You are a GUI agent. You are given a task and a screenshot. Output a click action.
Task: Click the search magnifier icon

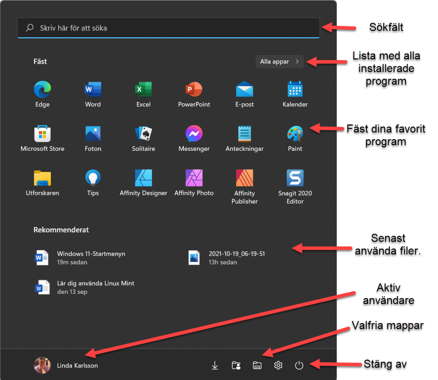click(30, 28)
